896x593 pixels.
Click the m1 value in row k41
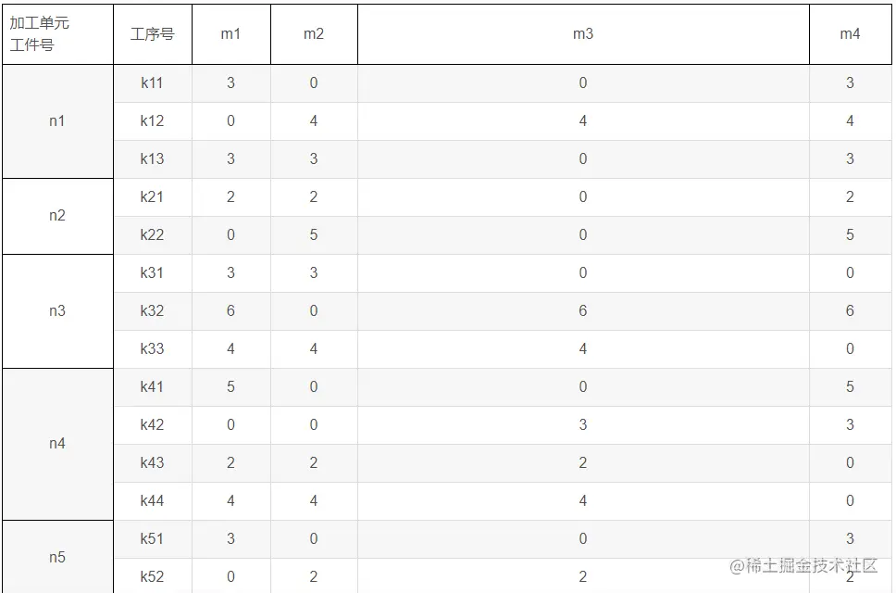pos(230,387)
